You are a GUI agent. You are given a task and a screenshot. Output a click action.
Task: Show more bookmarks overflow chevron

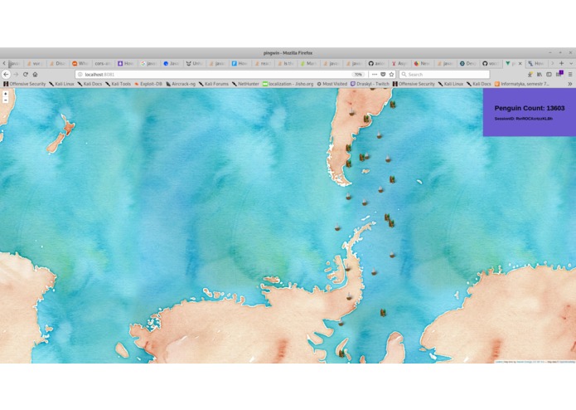[x=569, y=84]
